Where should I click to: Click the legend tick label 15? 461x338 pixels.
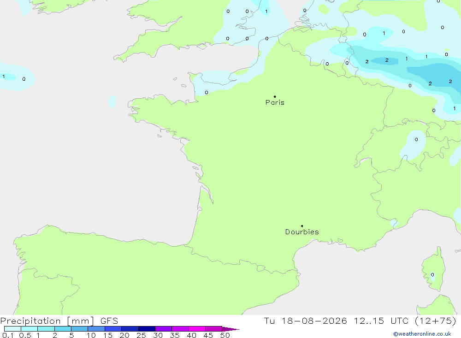coord(108,335)
